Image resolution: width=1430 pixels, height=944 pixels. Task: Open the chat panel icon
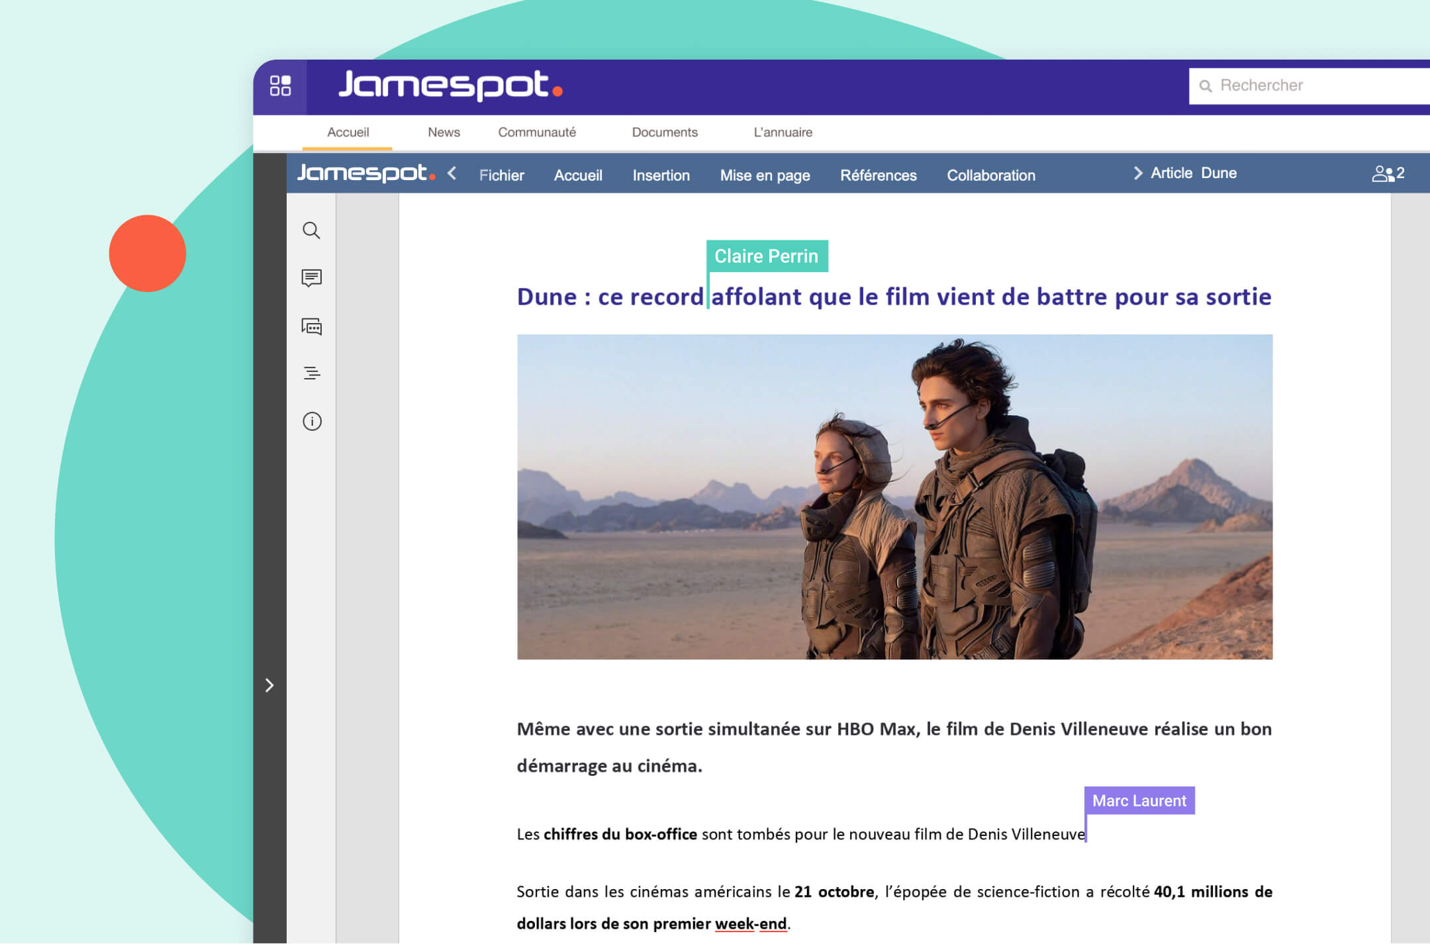(x=311, y=326)
